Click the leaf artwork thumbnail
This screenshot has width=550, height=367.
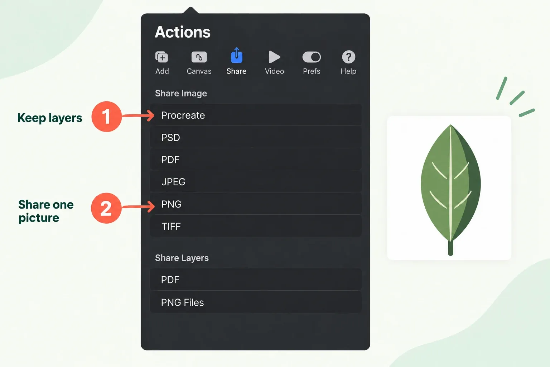click(x=449, y=188)
